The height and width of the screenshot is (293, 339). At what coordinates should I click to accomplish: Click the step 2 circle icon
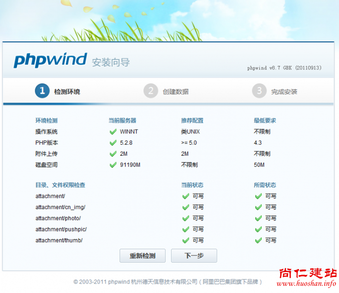tap(151, 91)
